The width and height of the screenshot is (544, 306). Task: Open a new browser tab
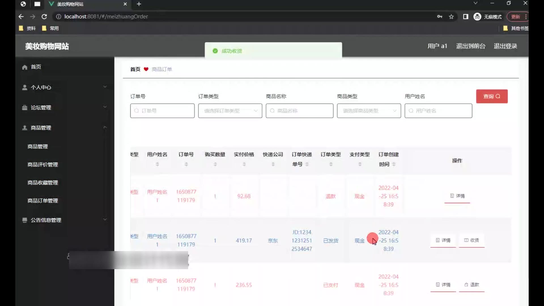click(139, 4)
